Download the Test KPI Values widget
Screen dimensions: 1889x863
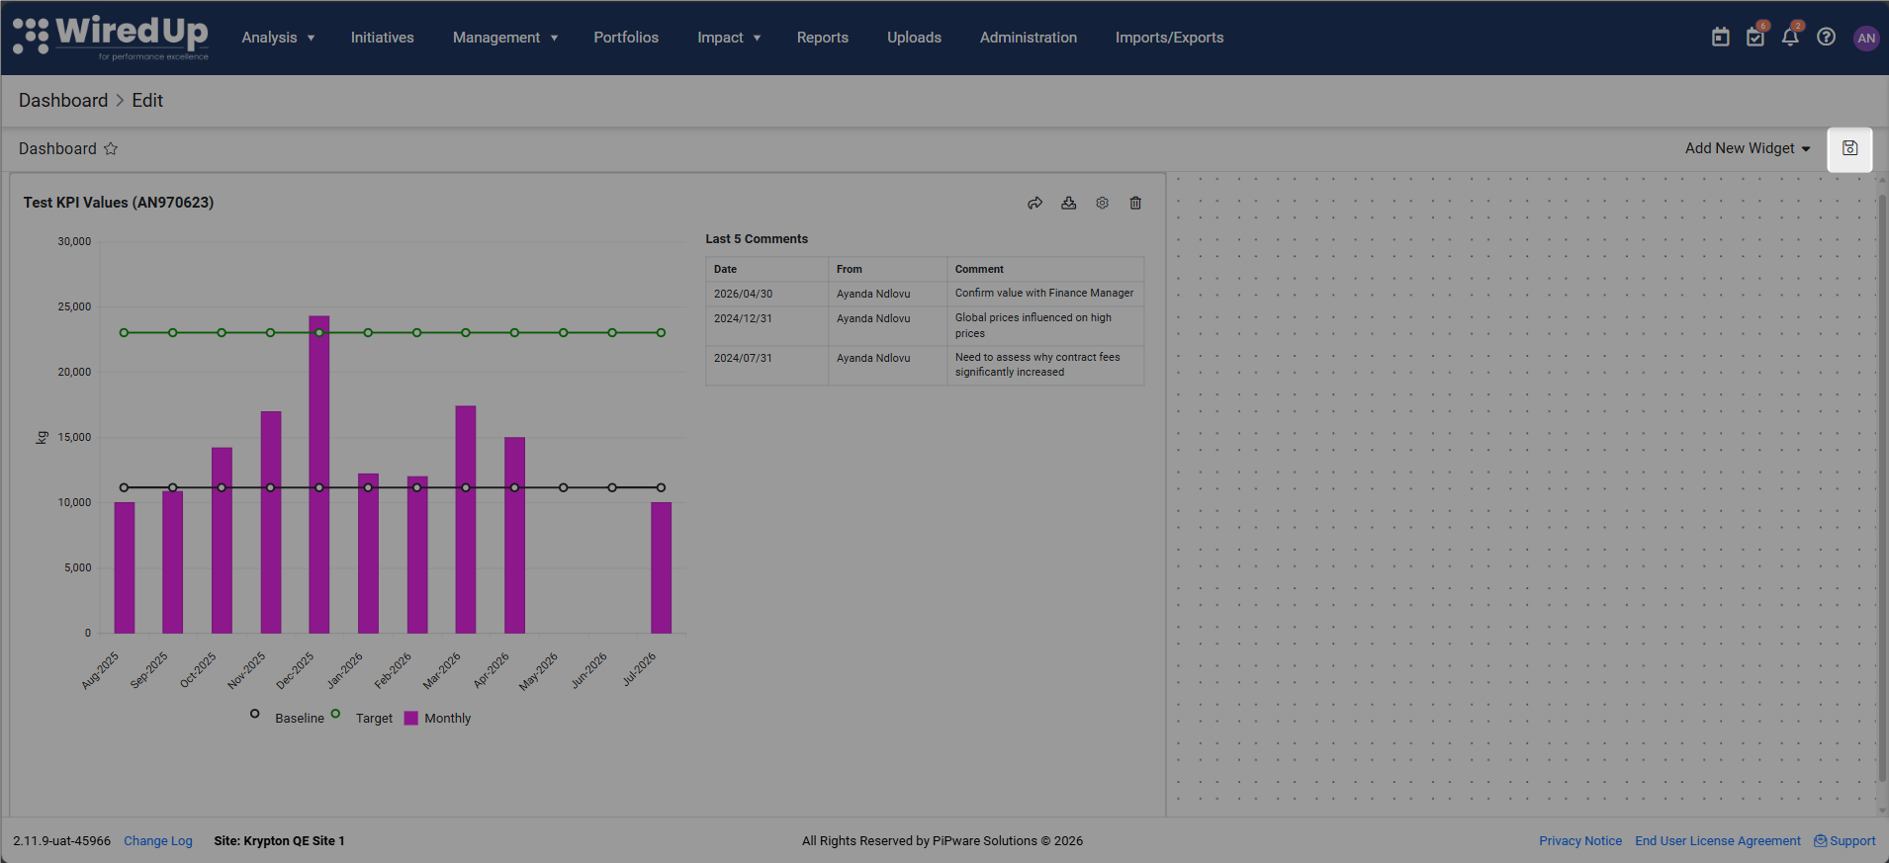coord(1068,203)
